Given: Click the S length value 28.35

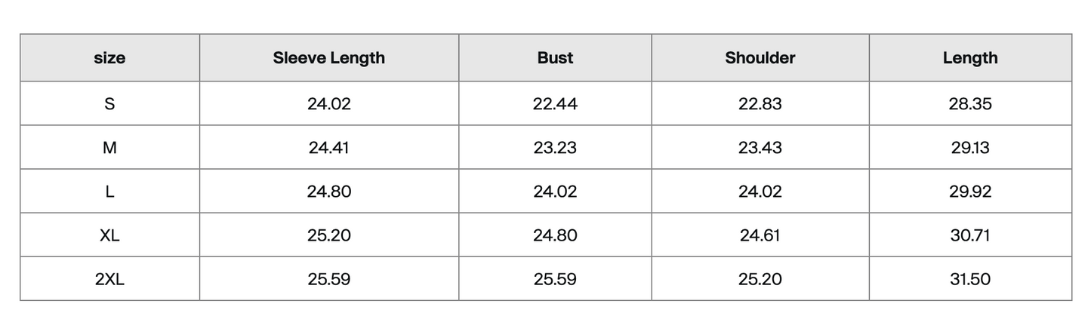Looking at the screenshot, I should tap(970, 104).
